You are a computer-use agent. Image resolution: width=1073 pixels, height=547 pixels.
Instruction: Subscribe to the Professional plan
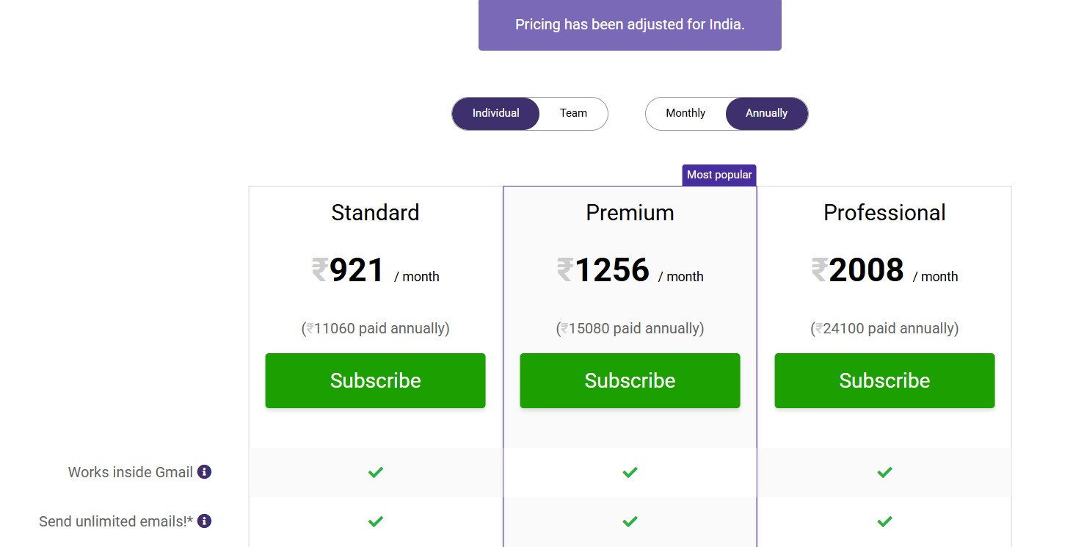click(884, 380)
